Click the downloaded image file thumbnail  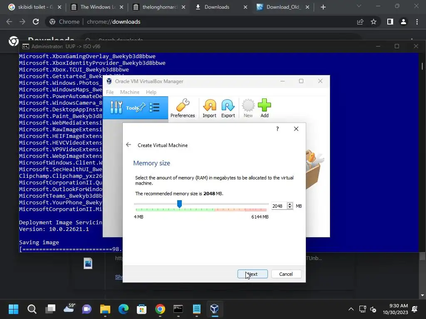pos(88,263)
